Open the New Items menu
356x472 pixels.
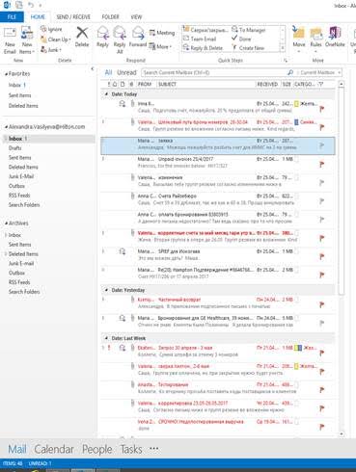point(27,40)
